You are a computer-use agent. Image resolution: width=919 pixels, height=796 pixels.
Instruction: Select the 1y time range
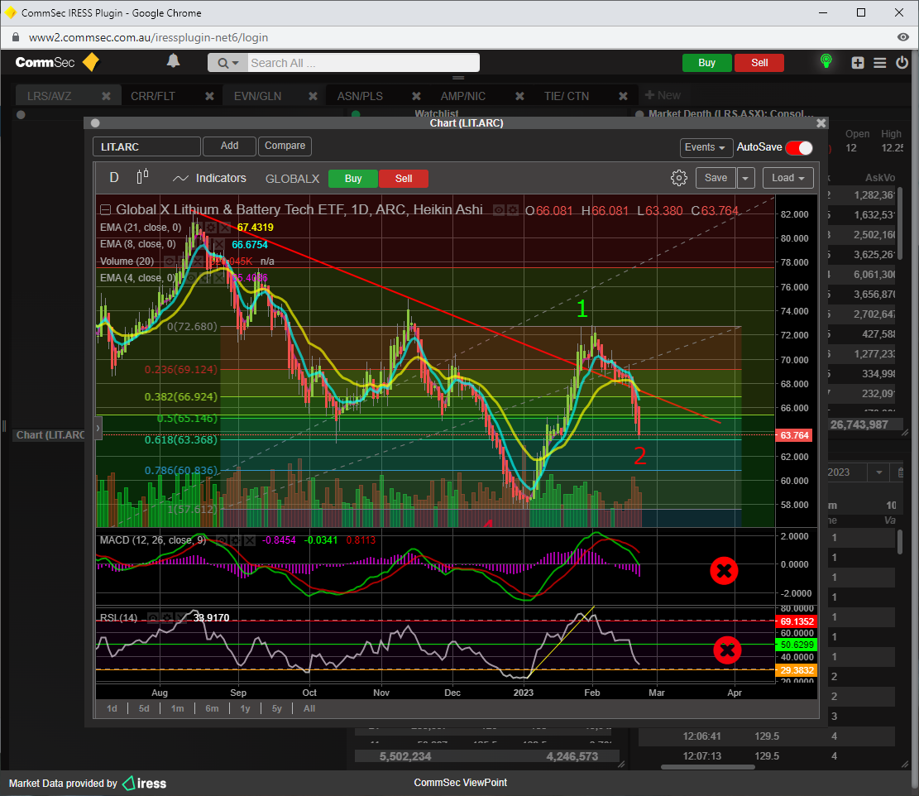[245, 708]
